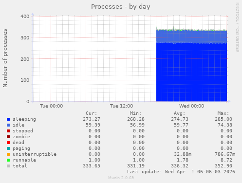Click total current value 333.65
The height and width of the screenshot is (183, 242).
pos(92,166)
